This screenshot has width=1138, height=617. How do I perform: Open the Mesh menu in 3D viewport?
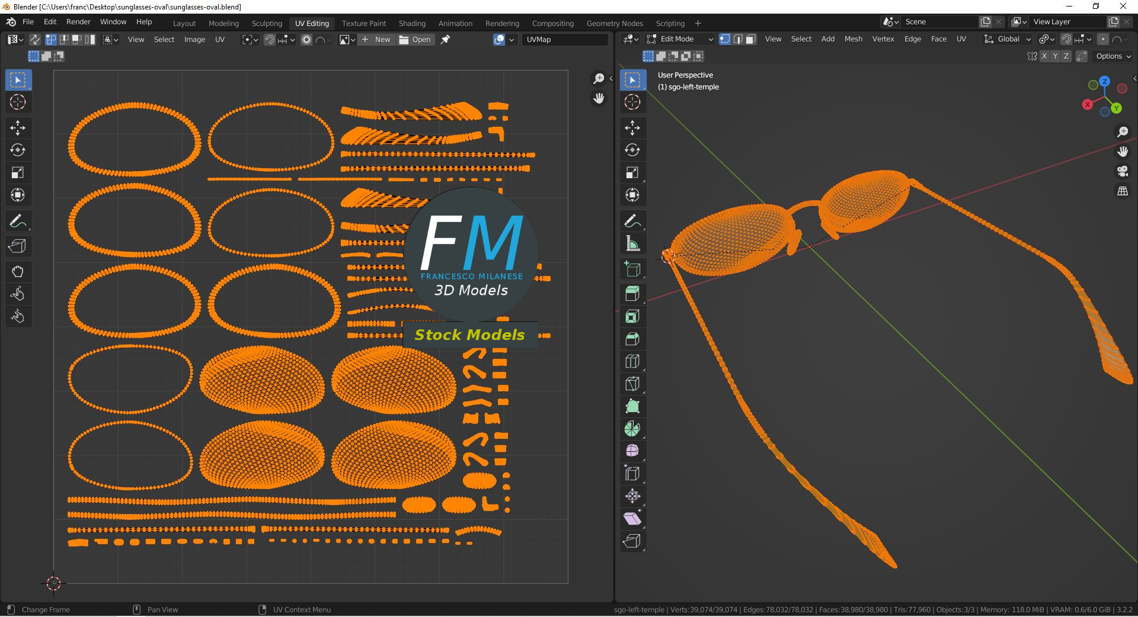[853, 39]
